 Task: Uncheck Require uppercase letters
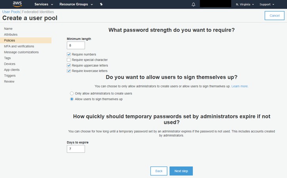tap(69, 66)
